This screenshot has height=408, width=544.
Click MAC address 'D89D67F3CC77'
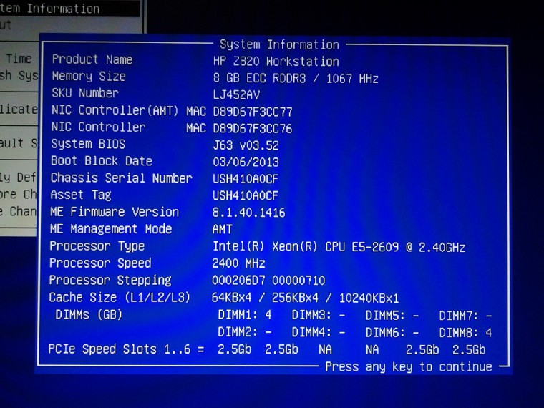253,112
